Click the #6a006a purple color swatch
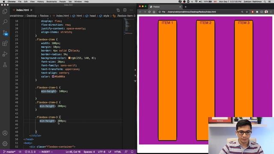The height and width of the screenshot is (154, 274). point(53,77)
